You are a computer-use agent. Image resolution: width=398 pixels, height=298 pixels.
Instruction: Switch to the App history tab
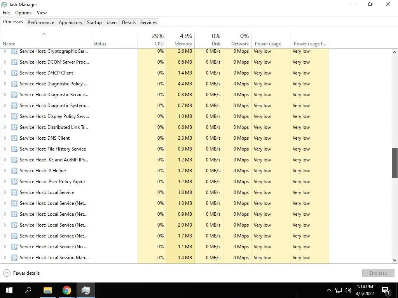tap(71, 22)
